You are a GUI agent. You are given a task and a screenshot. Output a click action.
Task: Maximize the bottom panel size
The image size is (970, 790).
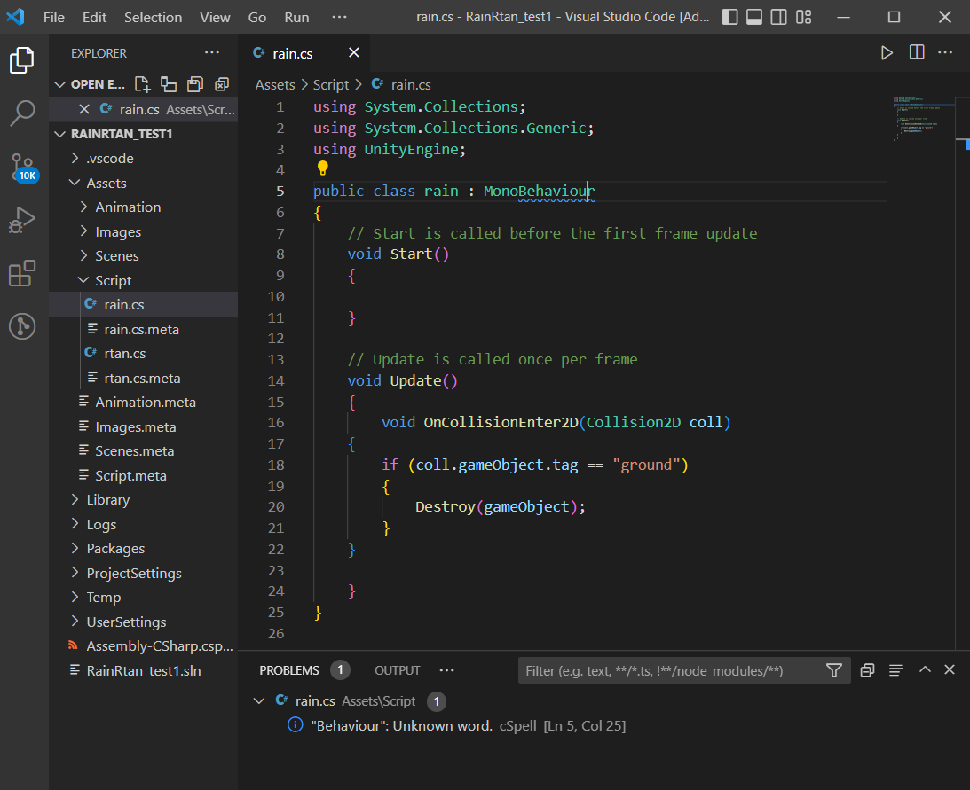(x=925, y=669)
